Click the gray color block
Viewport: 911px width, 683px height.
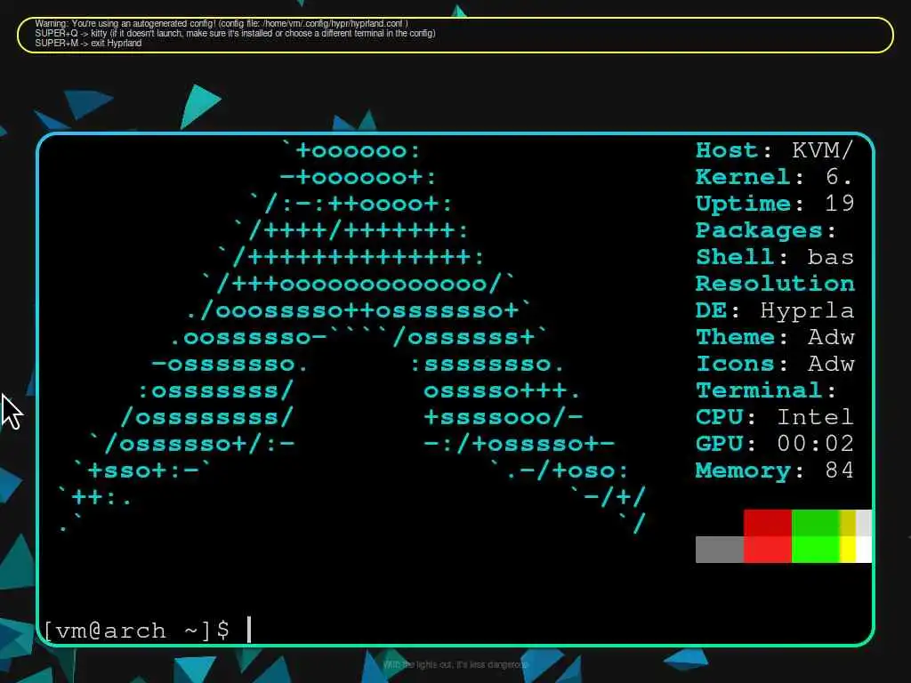click(x=719, y=550)
